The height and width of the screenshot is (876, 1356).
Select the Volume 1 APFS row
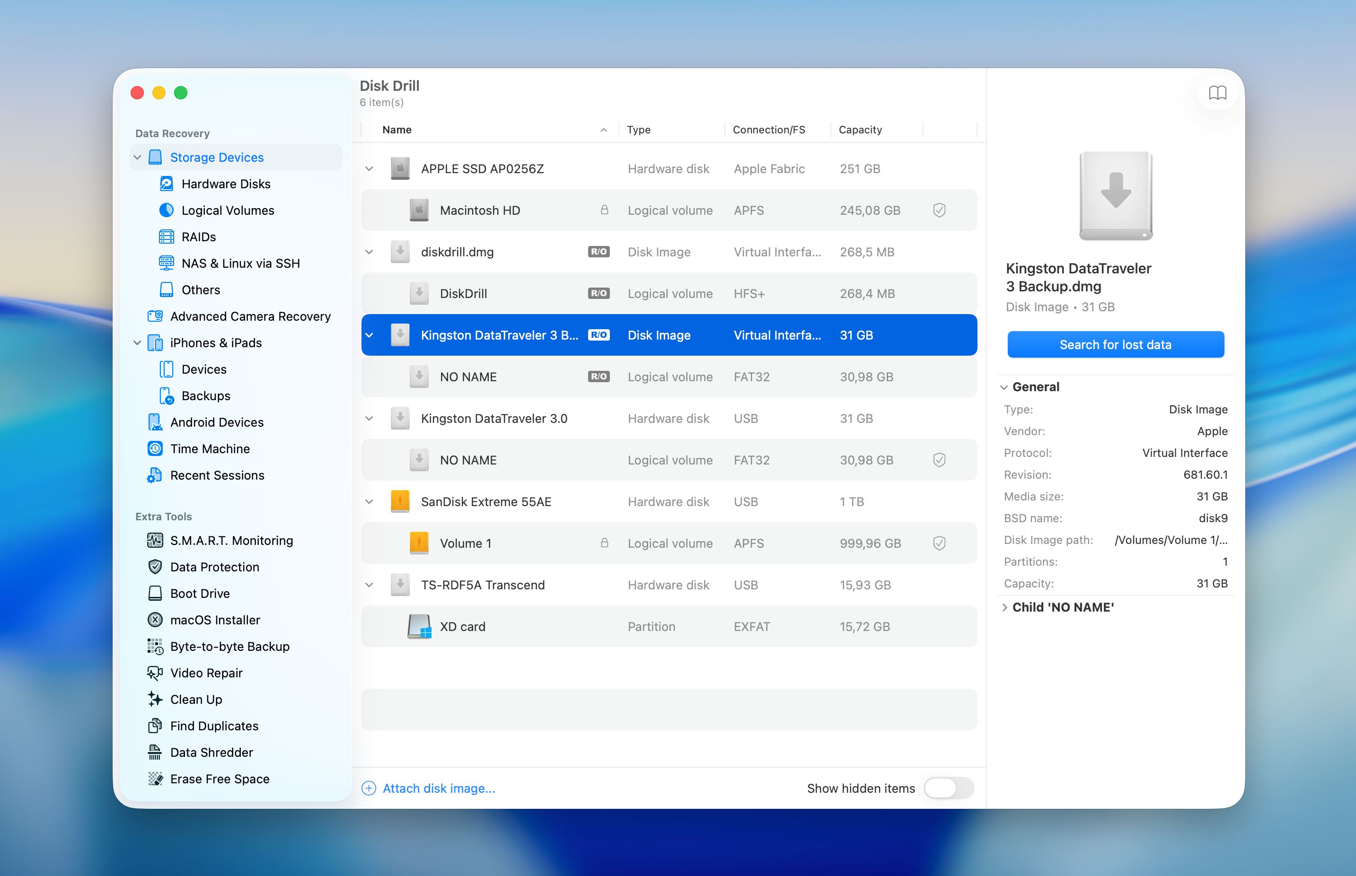669,543
